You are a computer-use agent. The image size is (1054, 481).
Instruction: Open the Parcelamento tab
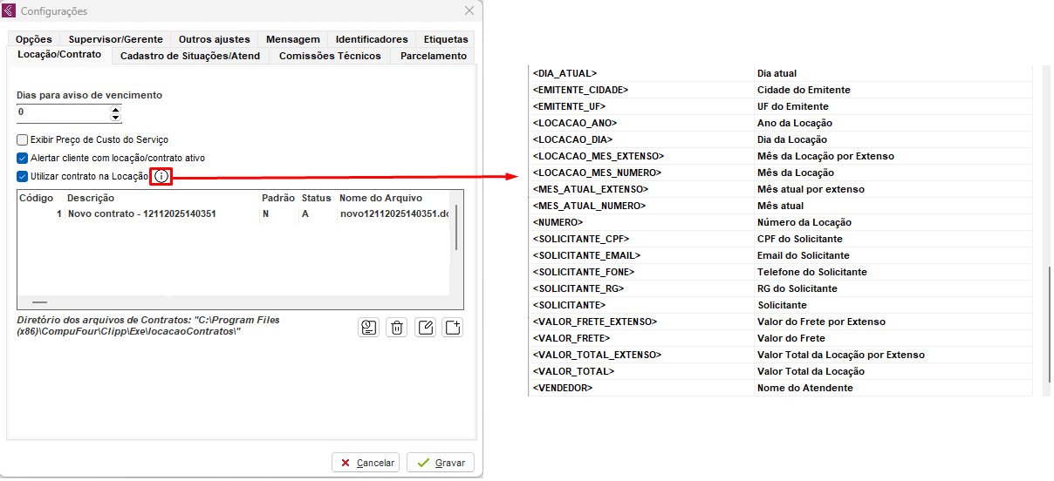tap(434, 56)
